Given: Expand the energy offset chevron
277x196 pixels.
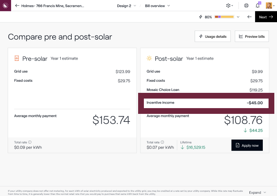Looking at the screenshot, I should coord(238,17).
